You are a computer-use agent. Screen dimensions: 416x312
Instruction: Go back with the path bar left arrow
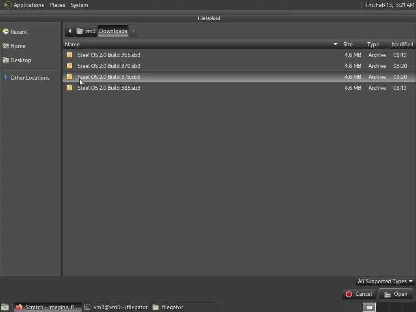click(x=70, y=31)
